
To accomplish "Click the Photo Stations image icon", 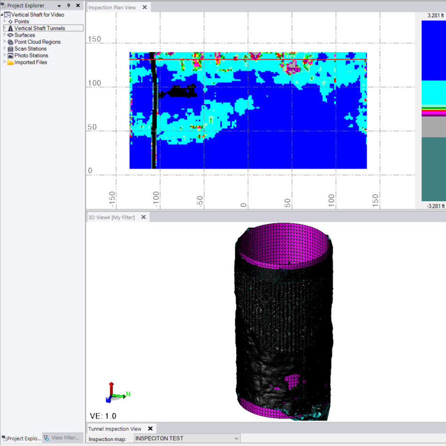I will (10, 55).
